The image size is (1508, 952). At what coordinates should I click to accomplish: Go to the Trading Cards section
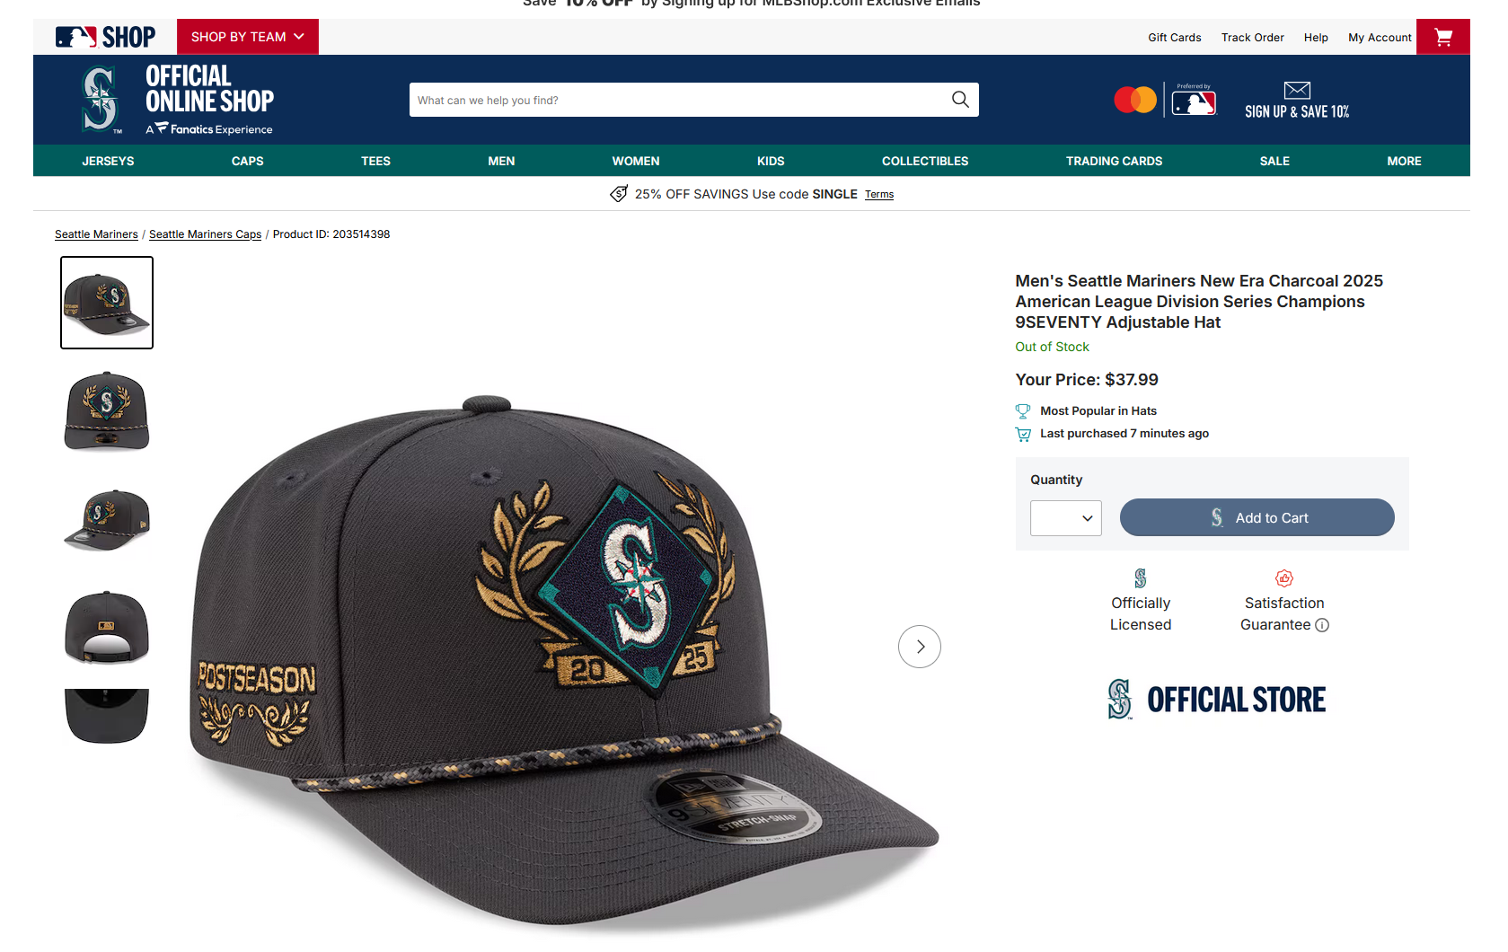click(x=1114, y=161)
